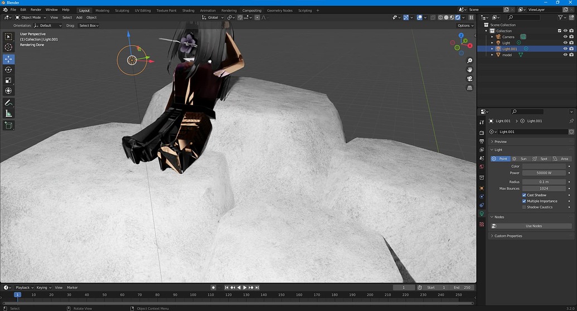This screenshot has height=311, width=577.
Task: Select the Scale tool
Action: (8, 81)
